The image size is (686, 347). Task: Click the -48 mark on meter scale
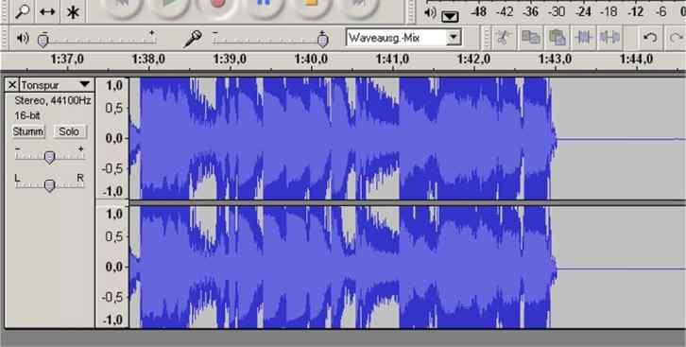[478, 12]
